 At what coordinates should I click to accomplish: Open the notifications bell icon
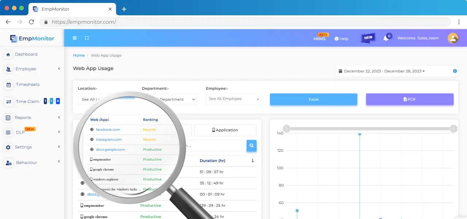click(386, 38)
